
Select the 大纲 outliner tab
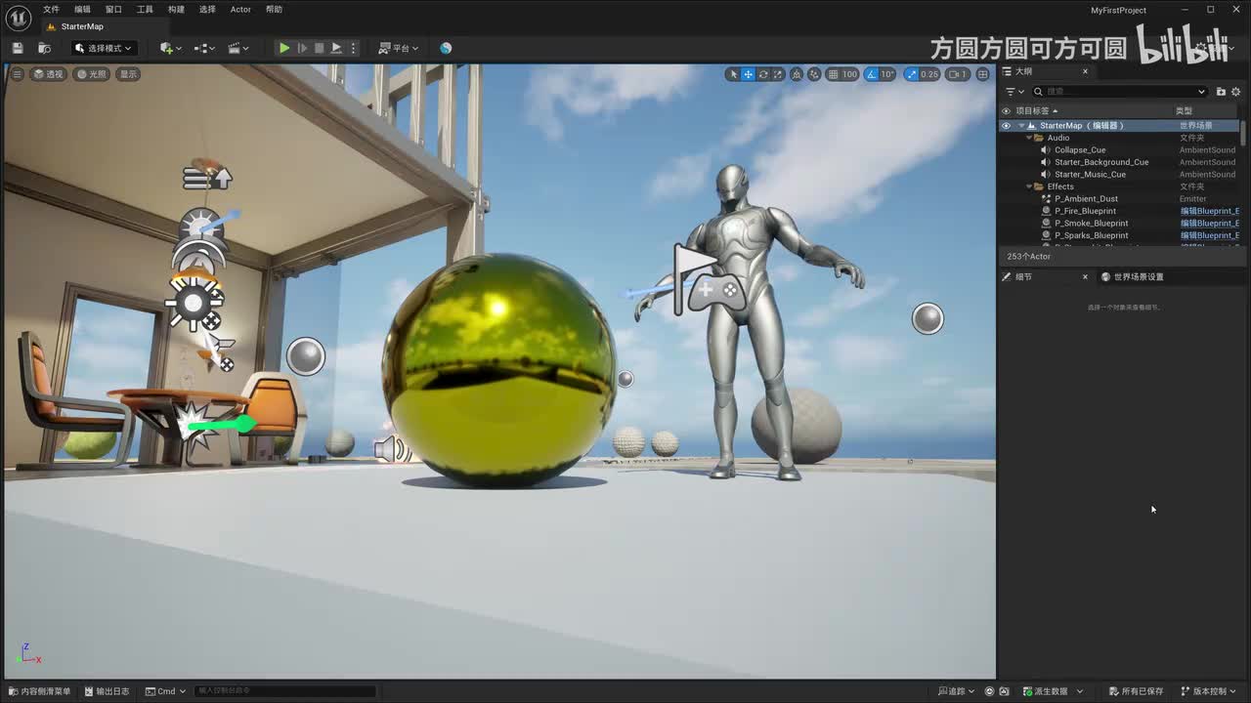(1023, 71)
